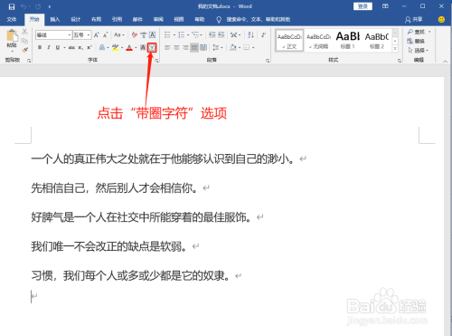Apply the 标题 1 heading style

(x=347, y=40)
